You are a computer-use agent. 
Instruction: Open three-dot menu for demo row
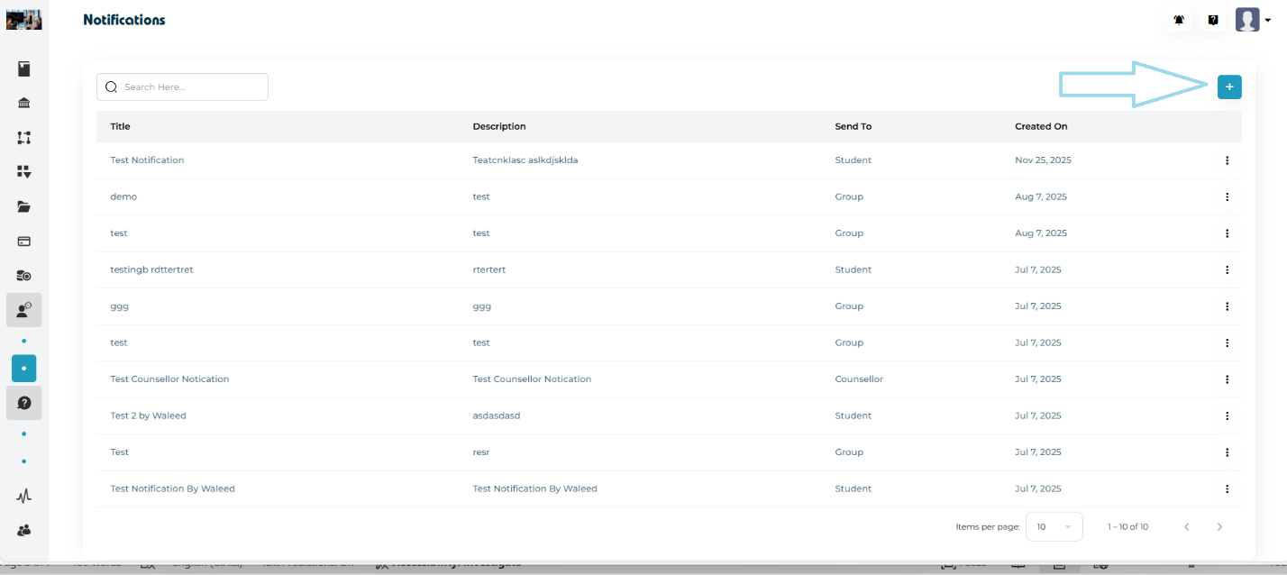1227,196
